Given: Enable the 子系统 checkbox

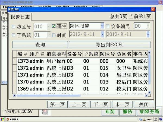Looking at the screenshot, I should [x=14, y=35].
